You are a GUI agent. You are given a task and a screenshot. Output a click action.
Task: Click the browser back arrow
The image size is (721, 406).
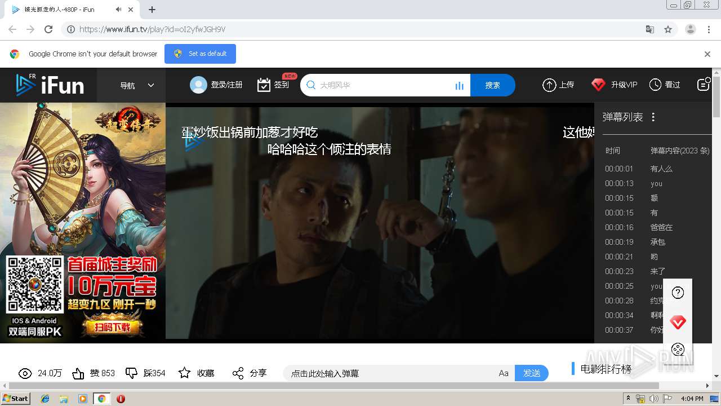(12, 29)
